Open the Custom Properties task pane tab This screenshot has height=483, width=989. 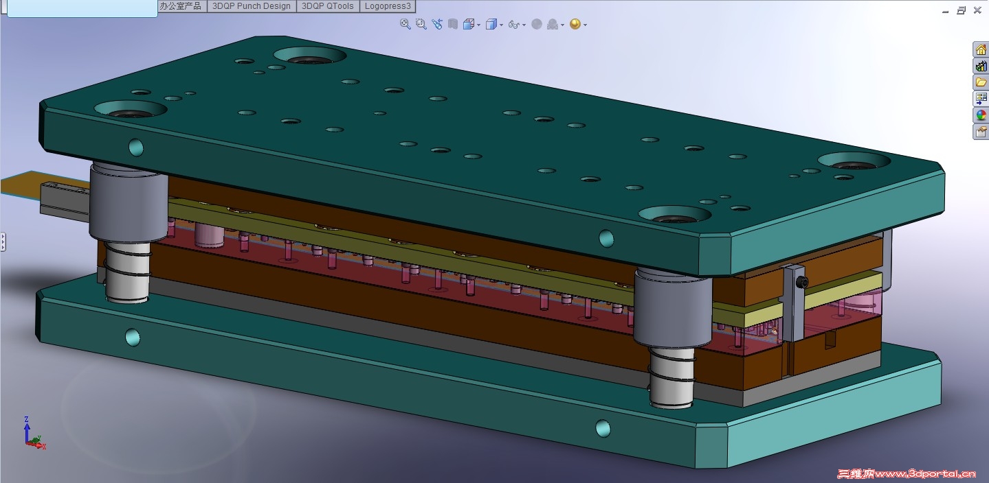[x=981, y=132]
